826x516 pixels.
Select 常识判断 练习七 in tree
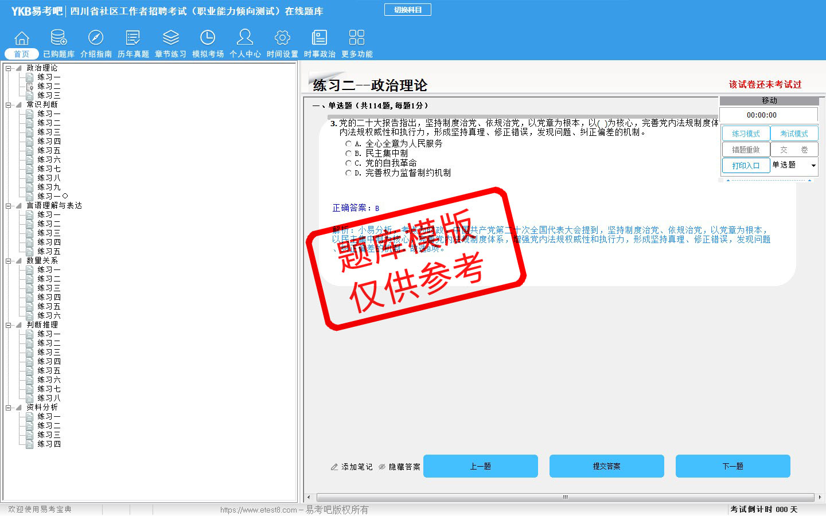click(49, 169)
